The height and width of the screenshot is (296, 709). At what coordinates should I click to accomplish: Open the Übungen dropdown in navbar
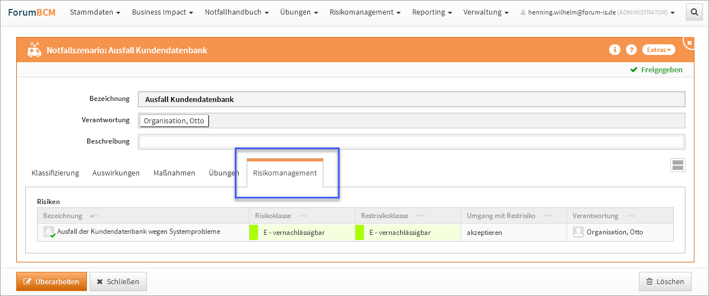tap(299, 12)
